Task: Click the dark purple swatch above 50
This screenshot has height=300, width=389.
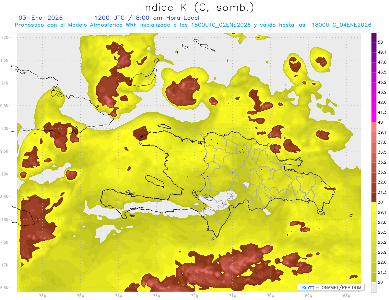Action: (x=374, y=37)
